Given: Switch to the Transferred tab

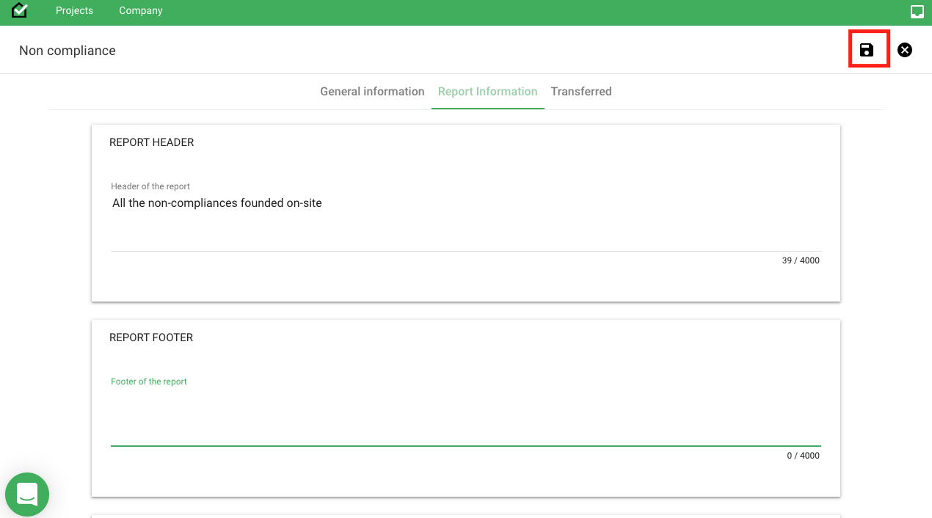Looking at the screenshot, I should click(x=581, y=92).
